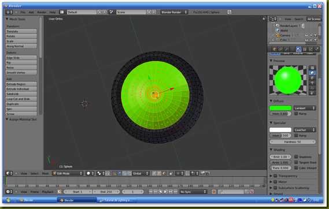Open the Mesh menu in viewport header
This screenshot has width=329, height=209.
pos(45,173)
